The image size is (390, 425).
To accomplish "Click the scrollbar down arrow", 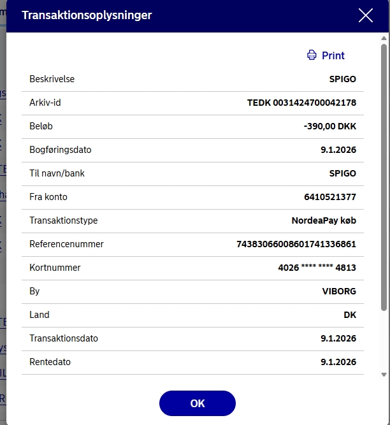I will [384, 375].
